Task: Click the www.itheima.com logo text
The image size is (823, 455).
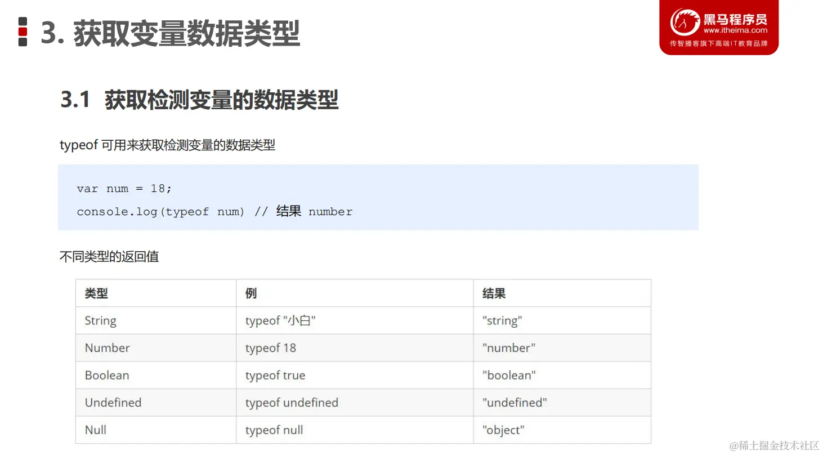Action: [736, 30]
